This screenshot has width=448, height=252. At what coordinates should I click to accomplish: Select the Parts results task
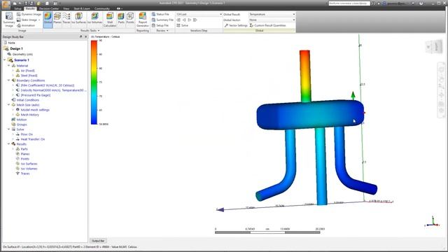pos(121,20)
